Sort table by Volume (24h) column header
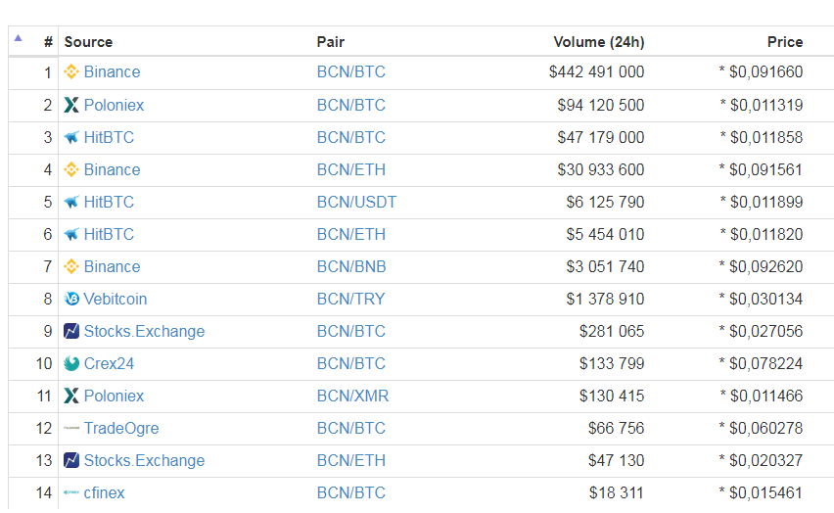The image size is (834, 513). (599, 42)
